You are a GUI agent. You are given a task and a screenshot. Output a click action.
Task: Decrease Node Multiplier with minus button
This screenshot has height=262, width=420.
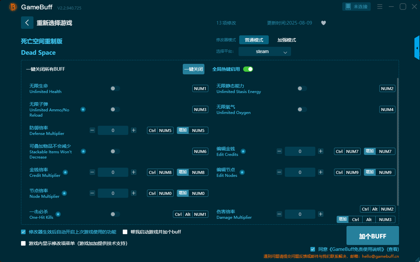(x=92, y=193)
